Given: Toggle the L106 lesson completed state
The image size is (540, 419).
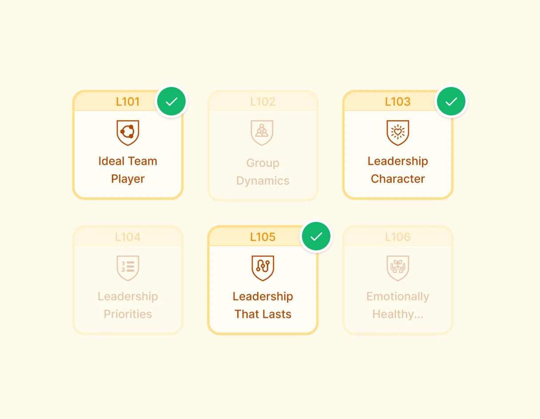Looking at the screenshot, I should [397, 280].
